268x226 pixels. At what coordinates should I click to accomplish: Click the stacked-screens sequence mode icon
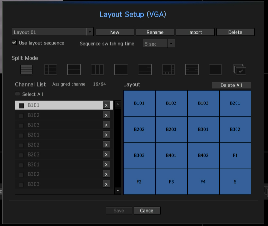[239, 69]
